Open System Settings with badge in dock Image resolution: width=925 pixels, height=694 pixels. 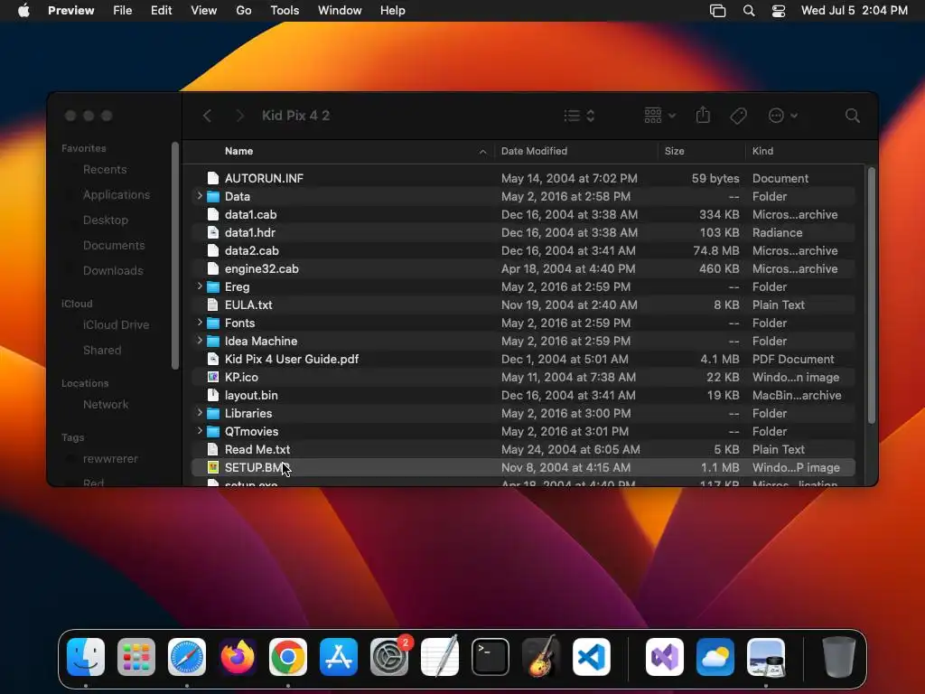(x=389, y=657)
